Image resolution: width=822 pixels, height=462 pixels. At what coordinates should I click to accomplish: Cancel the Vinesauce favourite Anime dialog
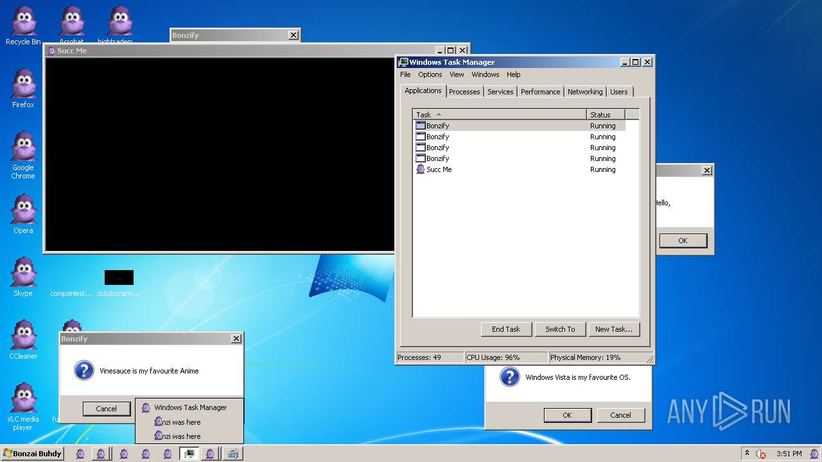click(107, 409)
